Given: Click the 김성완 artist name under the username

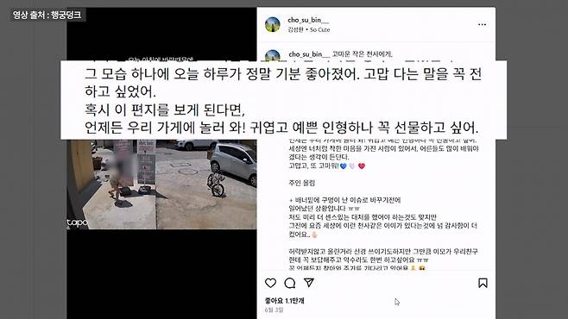Looking at the screenshot, I should point(295,29).
